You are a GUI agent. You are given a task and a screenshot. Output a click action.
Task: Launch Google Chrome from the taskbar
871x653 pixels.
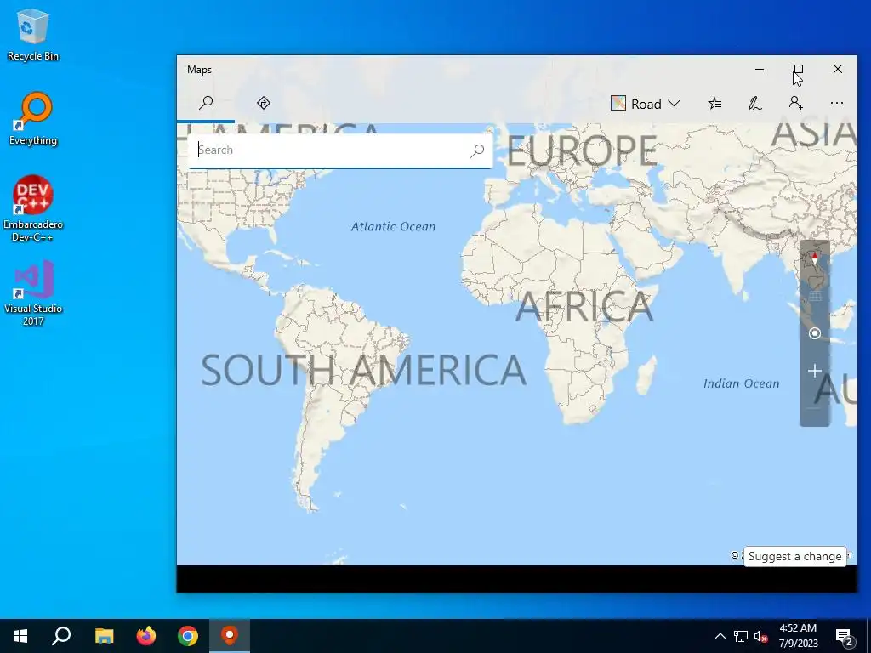(x=188, y=636)
